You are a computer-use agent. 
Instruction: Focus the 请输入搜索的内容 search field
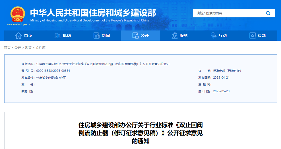227,13
